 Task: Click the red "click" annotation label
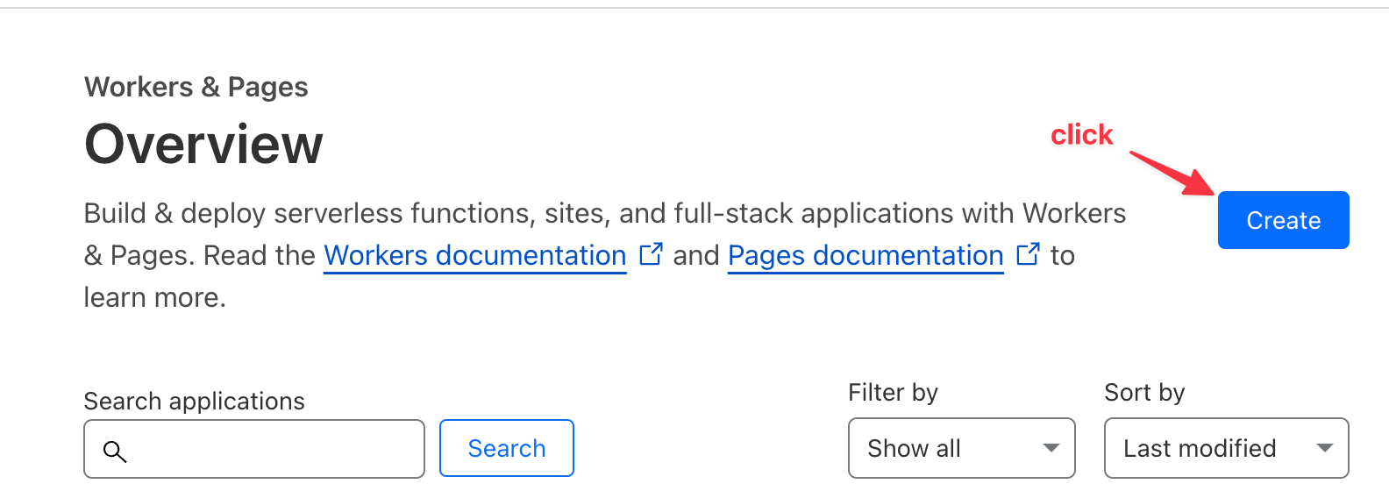coord(1082,134)
